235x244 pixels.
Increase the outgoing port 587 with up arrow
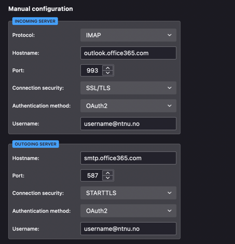[x=108, y=173]
